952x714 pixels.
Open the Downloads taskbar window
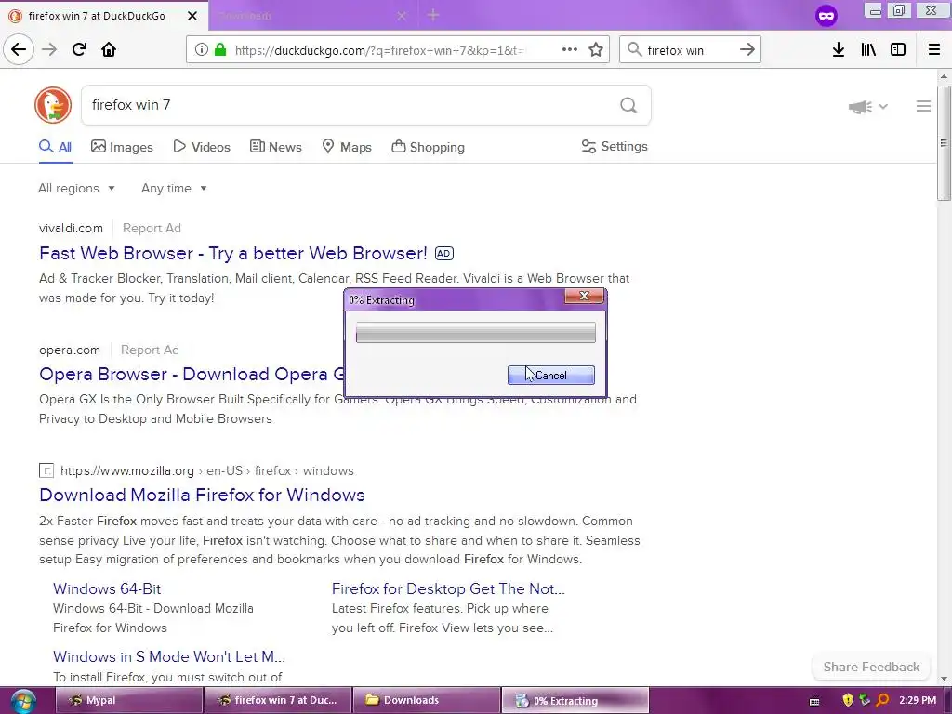[426, 701]
